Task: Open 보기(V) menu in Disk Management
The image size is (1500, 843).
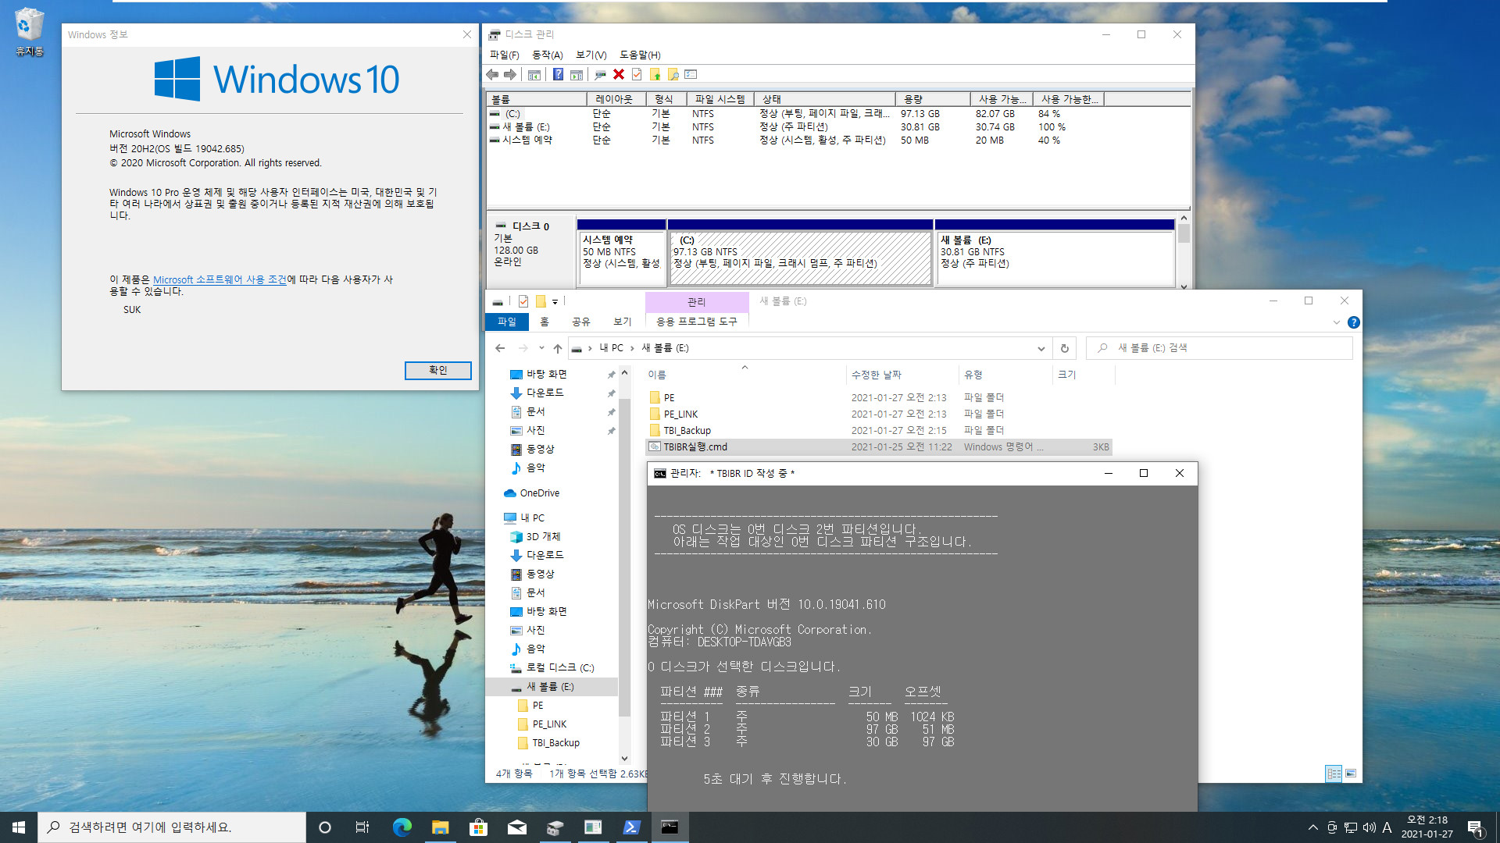Action: point(591,55)
